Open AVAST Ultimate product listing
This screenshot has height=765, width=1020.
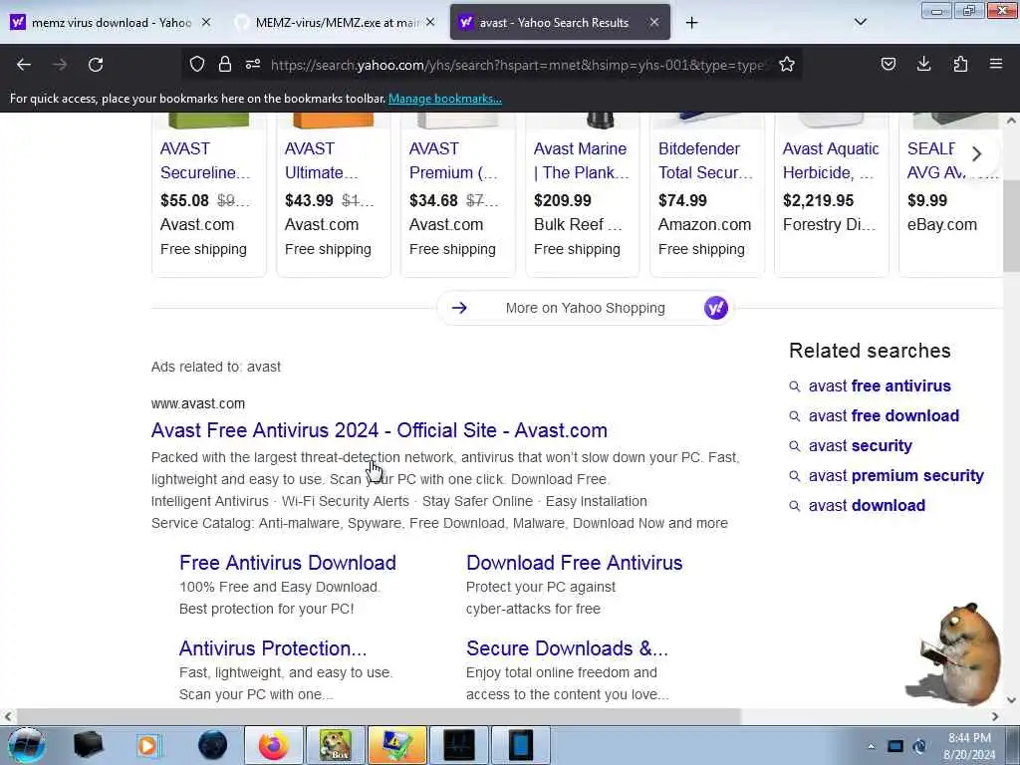pyautogui.click(x=322, y=160)
